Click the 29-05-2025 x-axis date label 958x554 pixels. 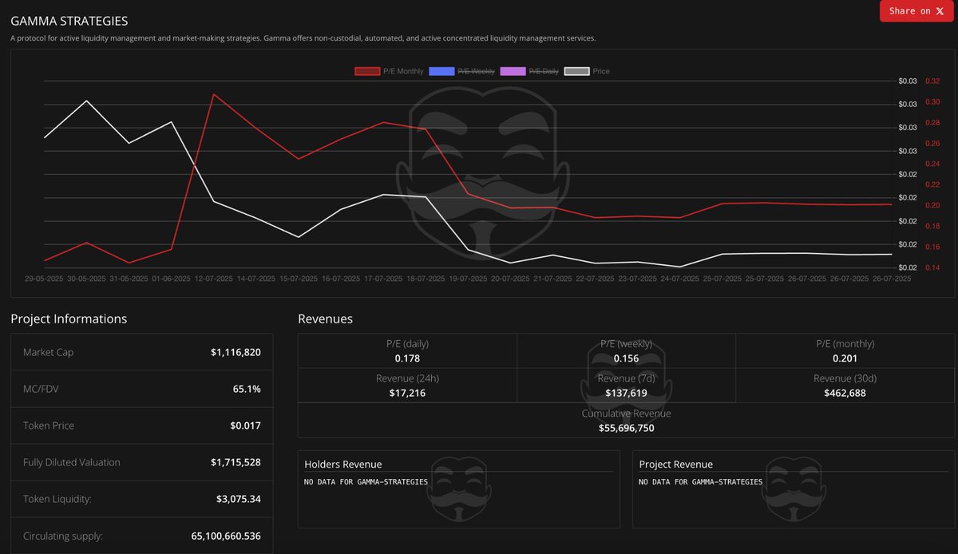[x=44, y=279]
